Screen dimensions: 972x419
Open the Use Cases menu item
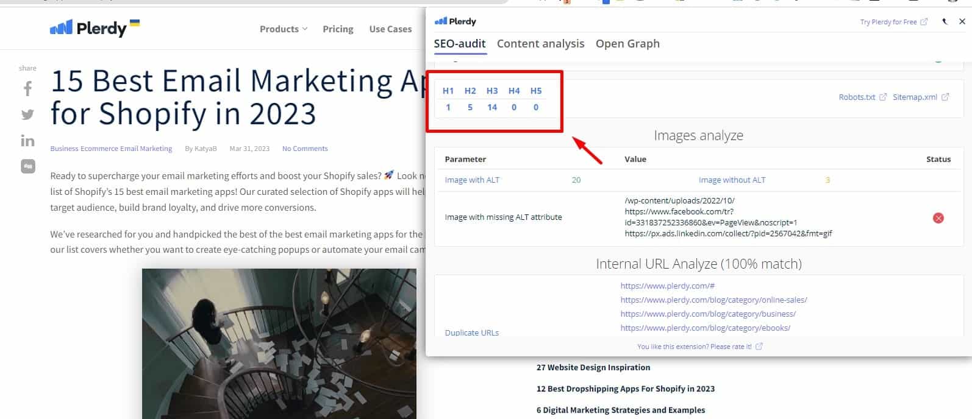(x=390, y=29)
